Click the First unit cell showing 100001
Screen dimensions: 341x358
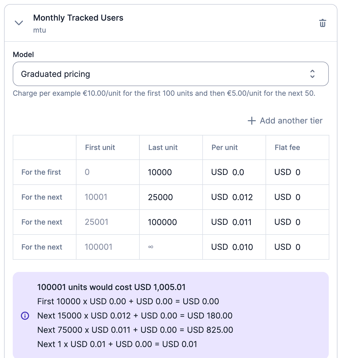point(98,247)
